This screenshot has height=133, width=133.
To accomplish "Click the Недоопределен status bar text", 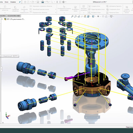I will click(x=129, y=127).
